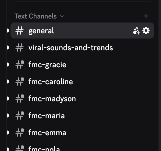Viewport: 161px width, 151px height.
Task: Click the locked hash icon for fmc-gracie
Action: click(x=20, y=64)
